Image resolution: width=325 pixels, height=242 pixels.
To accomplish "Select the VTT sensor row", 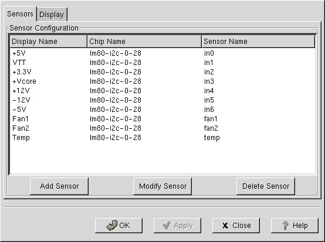I will pyautogui.click(x=162, y=63).
